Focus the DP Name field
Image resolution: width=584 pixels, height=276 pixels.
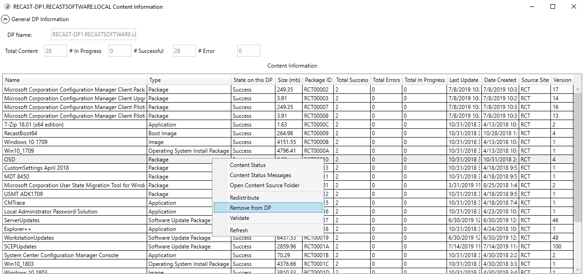93,34
